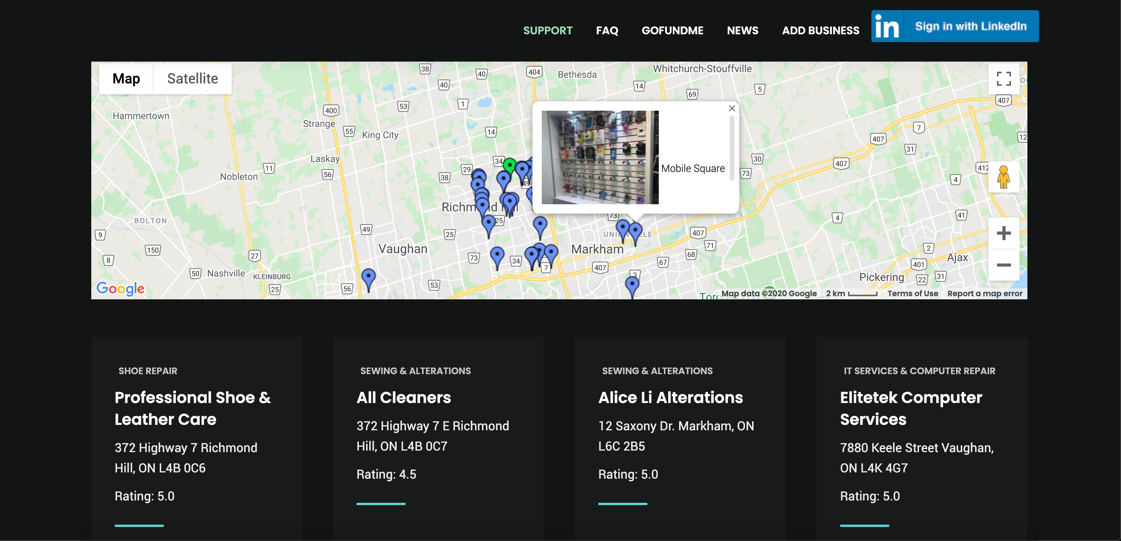Click the green map marker
This screenshot has height=541, width=1121.
click(509, 165)
